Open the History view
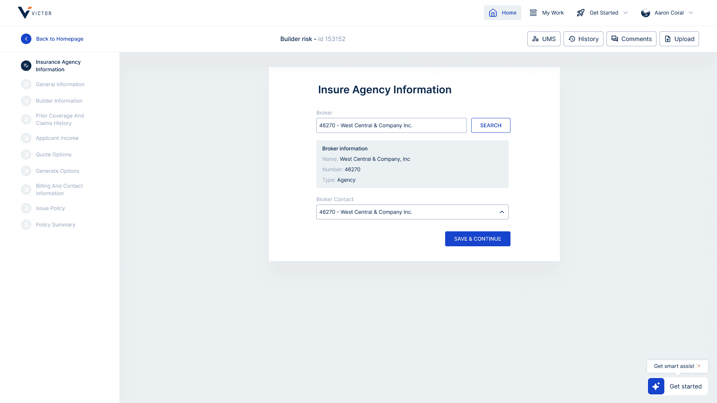The height and width of the screenshot is (403, 717). coord(583,39)
